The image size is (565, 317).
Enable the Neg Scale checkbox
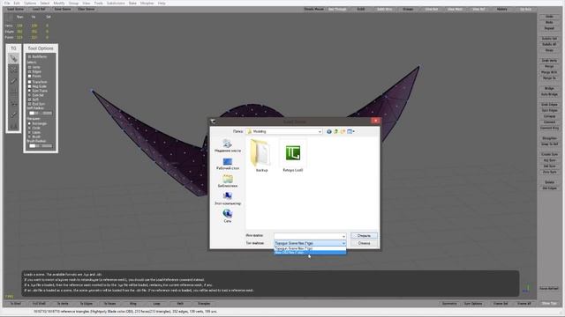click(x=29, y=86)
